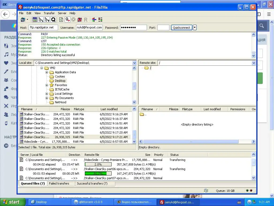Select the Stalker-ClearSky file modified at 9:16:29 AM

(75, 114)
